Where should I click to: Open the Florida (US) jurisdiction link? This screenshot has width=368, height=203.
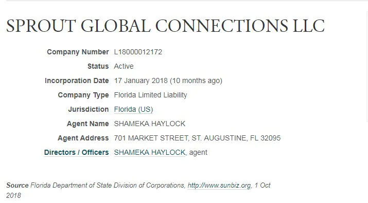click(133, 110)
